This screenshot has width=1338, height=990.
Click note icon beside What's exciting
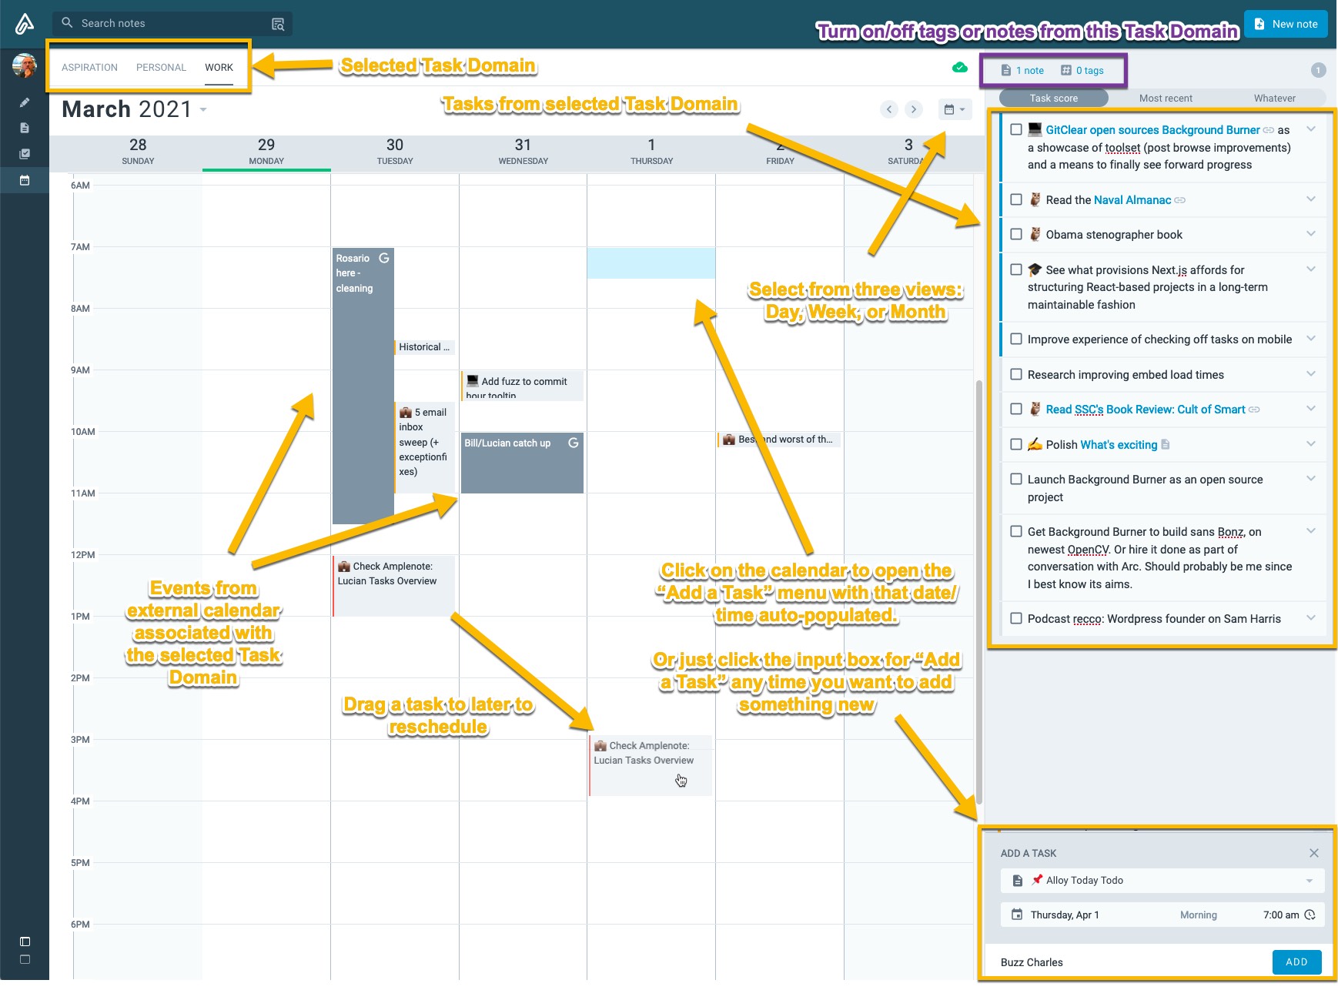point(1165,444)
